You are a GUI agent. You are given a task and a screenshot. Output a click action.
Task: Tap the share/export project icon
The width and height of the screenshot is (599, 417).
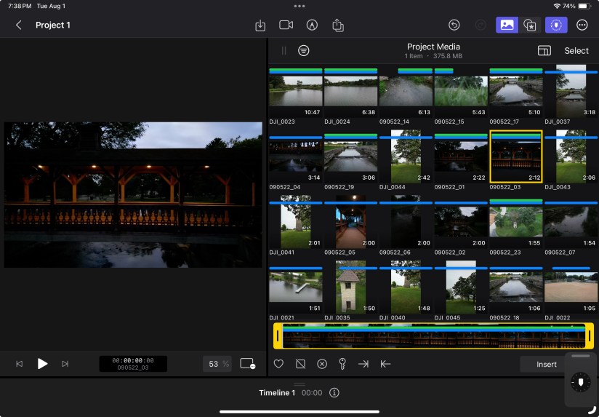(338, 25)
